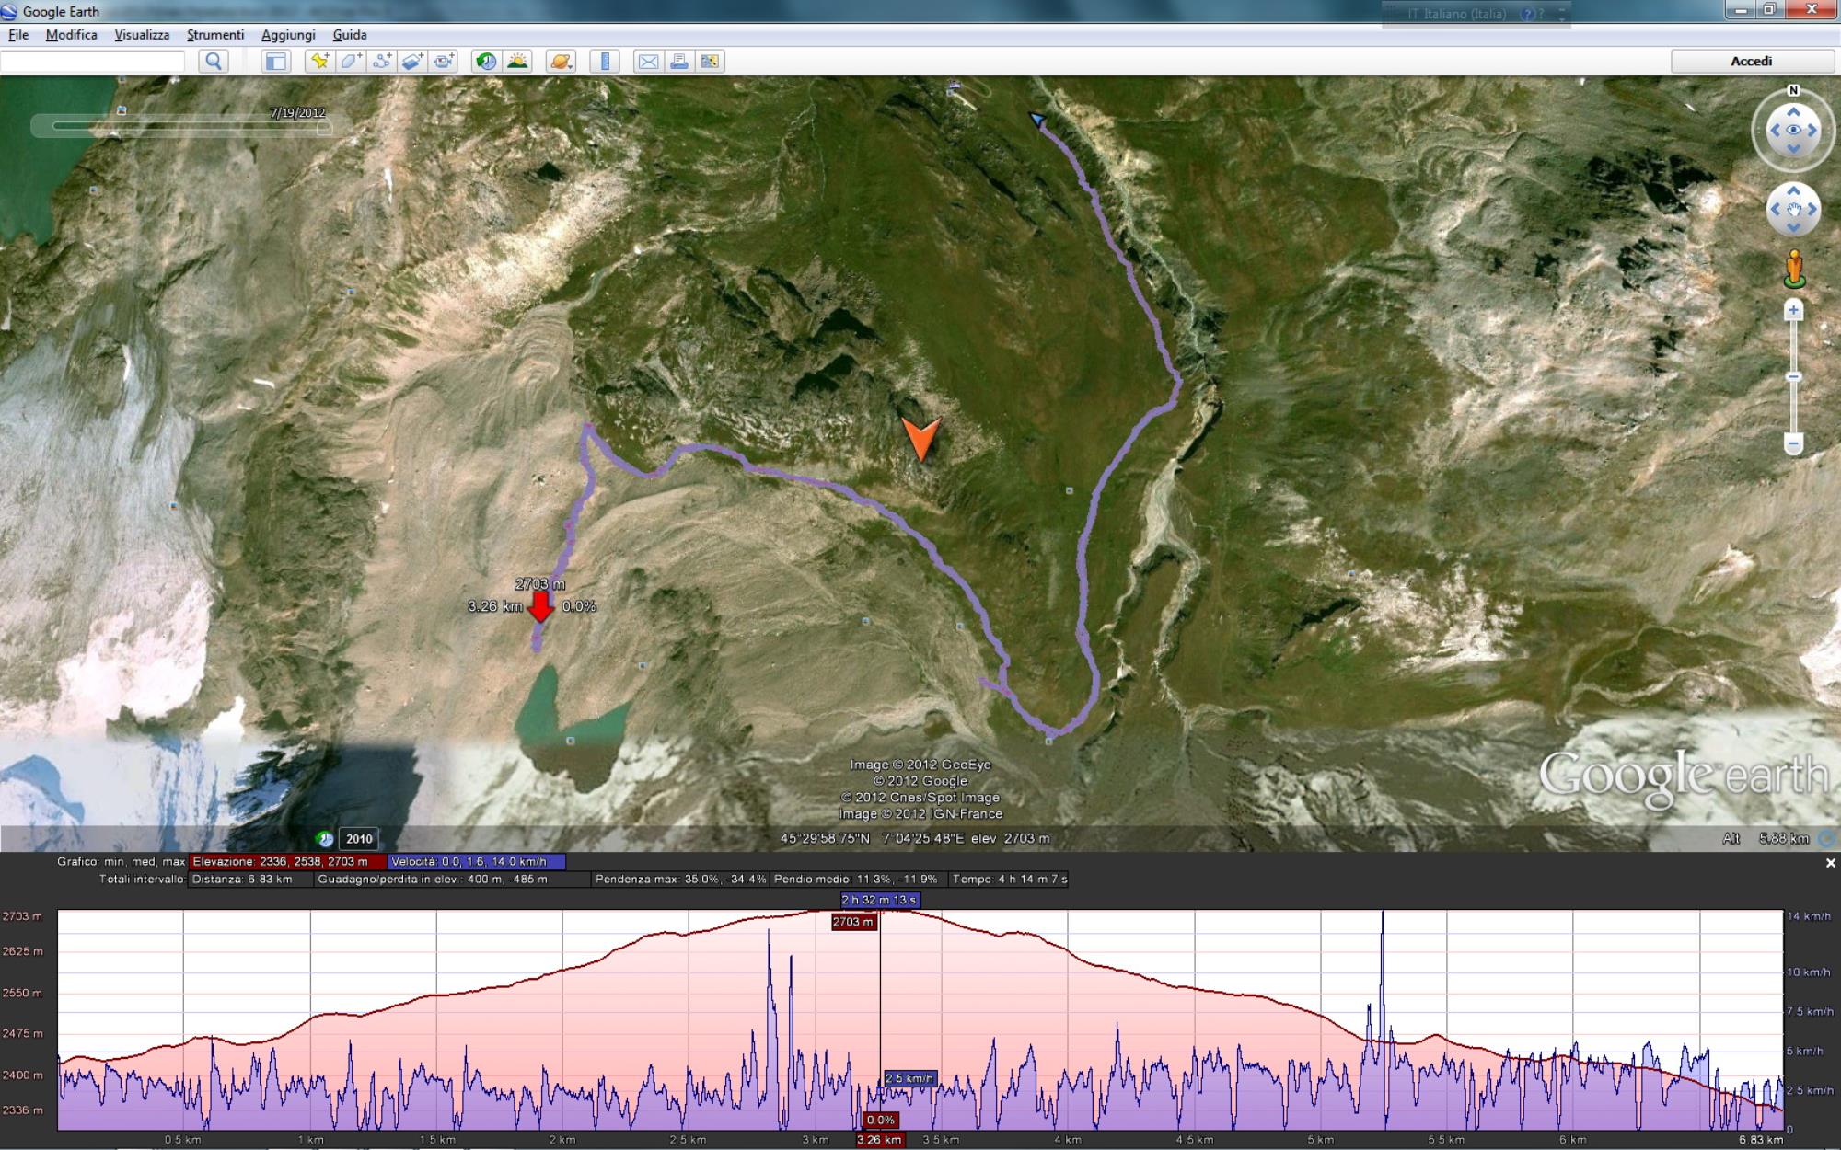Click into the search input field
Screen dimensions: 1841x1150
tap(93, 62)
